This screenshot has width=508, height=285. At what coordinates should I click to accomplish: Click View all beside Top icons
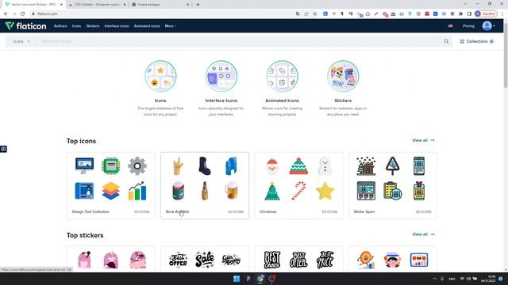click(423, 140)
